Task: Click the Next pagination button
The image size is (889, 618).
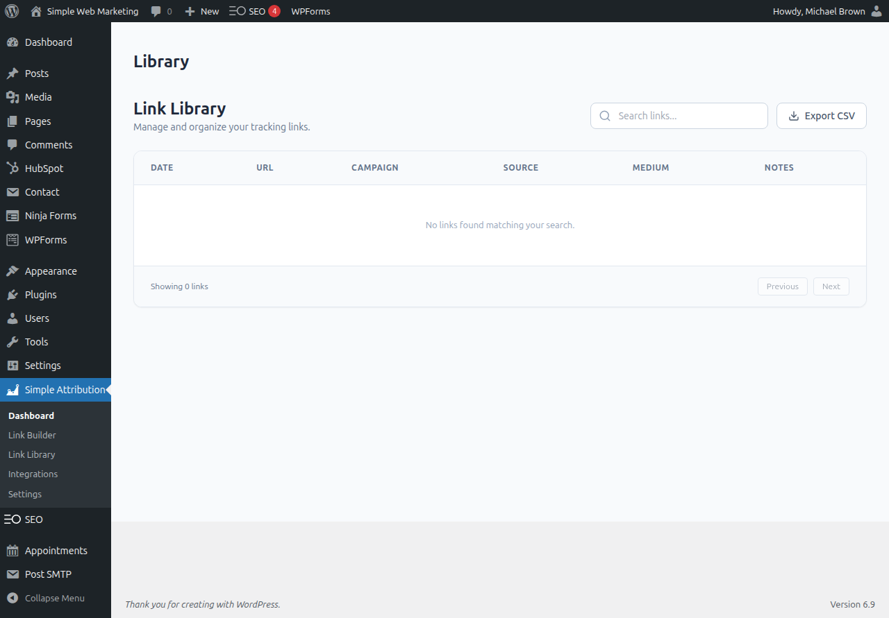Action: tap(831, 286)
